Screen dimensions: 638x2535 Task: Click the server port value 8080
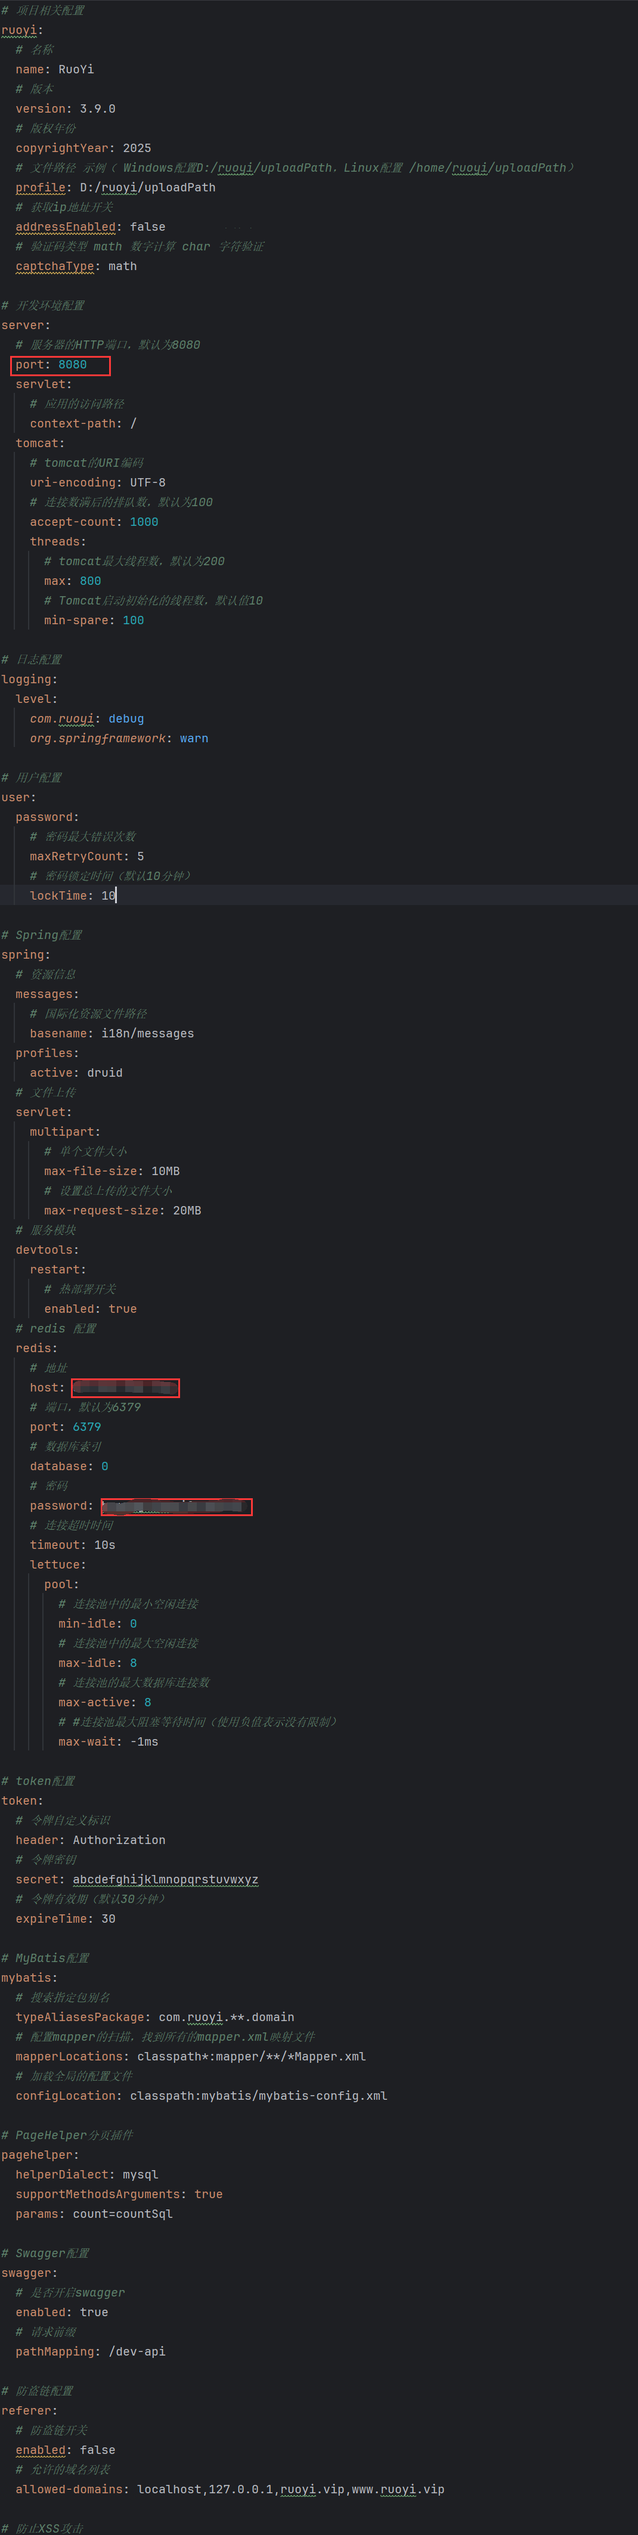tap(72, 365)
